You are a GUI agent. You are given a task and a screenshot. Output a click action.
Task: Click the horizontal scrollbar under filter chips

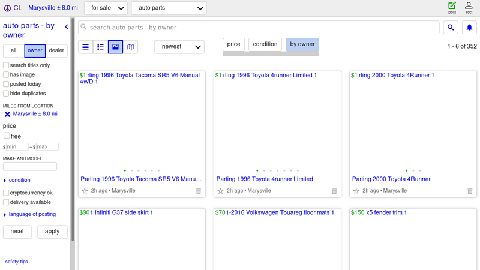[x=271, y=54]
